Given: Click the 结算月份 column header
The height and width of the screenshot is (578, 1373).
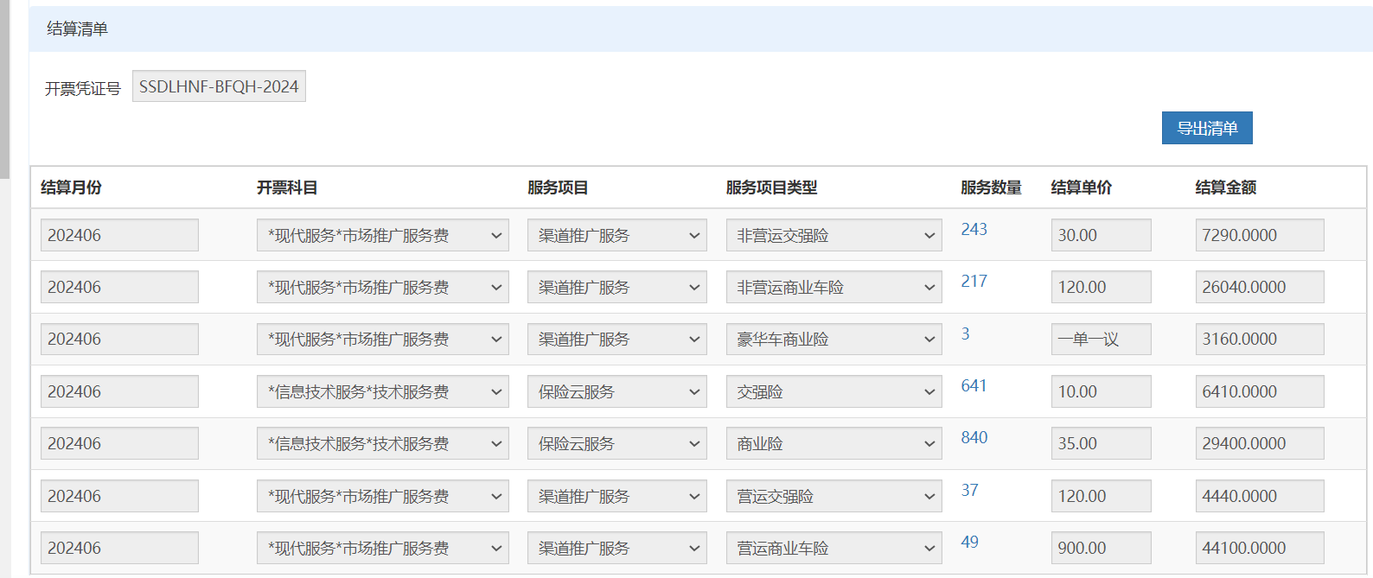Looking at the screenshot, I should click(71, 187).
